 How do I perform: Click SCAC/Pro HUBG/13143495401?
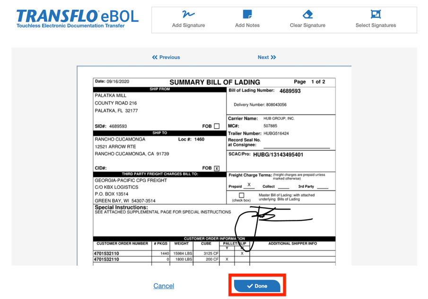point(278,155)
